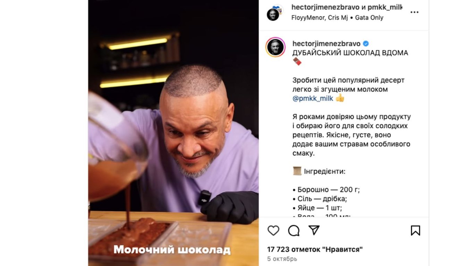Click the video of the chef pouring chocolate
This screenshot has height=266, width=474.
point(173,133)
